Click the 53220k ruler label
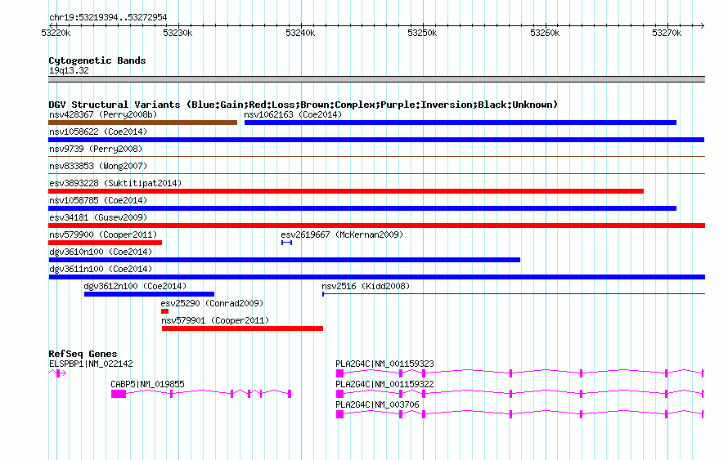Screen dimensions: 728x460 (x=56, y=33)
